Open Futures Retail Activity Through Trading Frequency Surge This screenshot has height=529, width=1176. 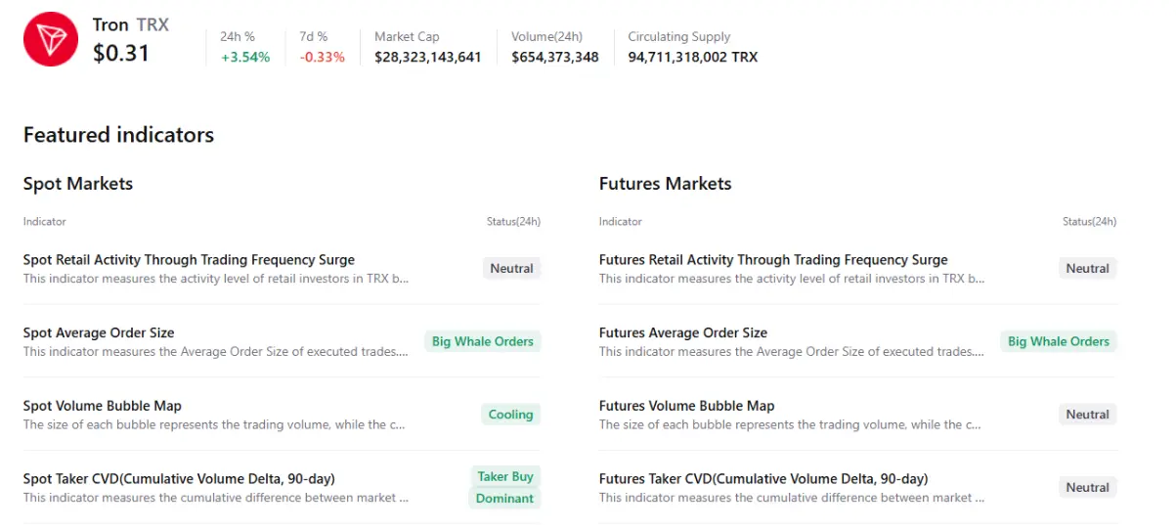tap(773, 260)
